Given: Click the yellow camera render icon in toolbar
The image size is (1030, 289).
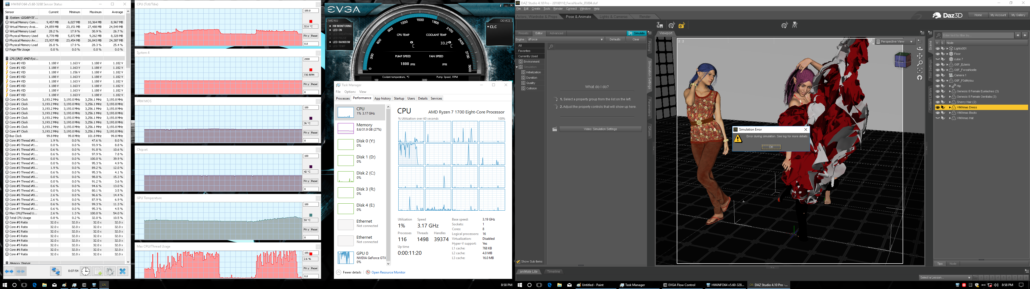Looking at the screenshot, I should coord(682,25).
